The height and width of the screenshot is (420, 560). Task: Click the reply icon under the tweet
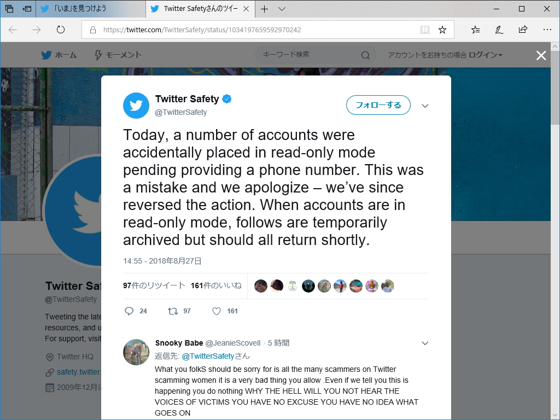tap(130, 311)
